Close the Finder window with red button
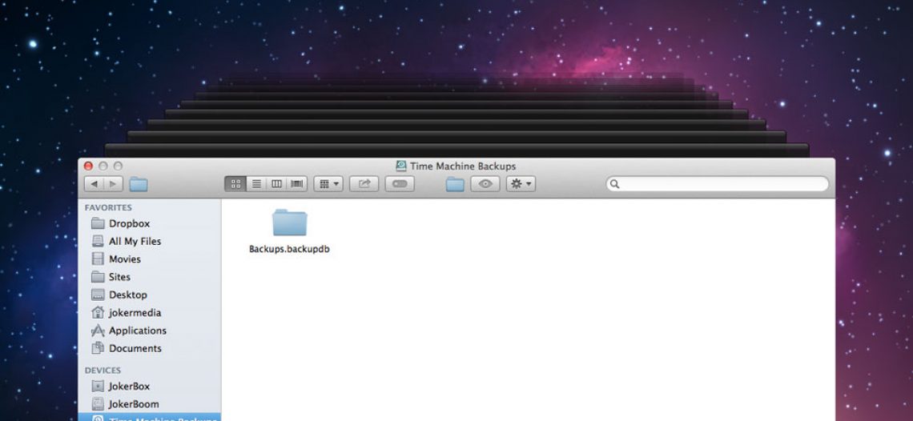 [x=89, y=166]
